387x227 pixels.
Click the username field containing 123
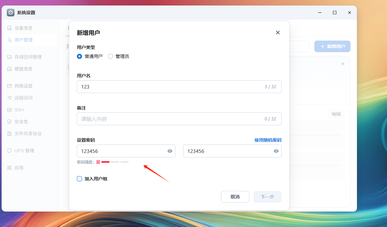[179, 87]
